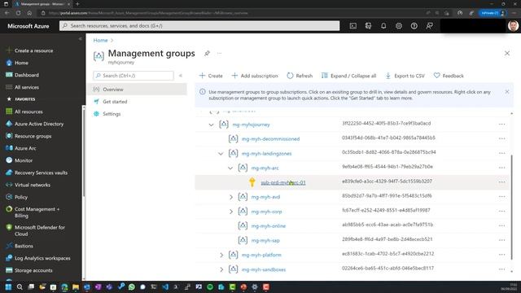Export to CSV
521x293 pixels.
coord(405,76)
